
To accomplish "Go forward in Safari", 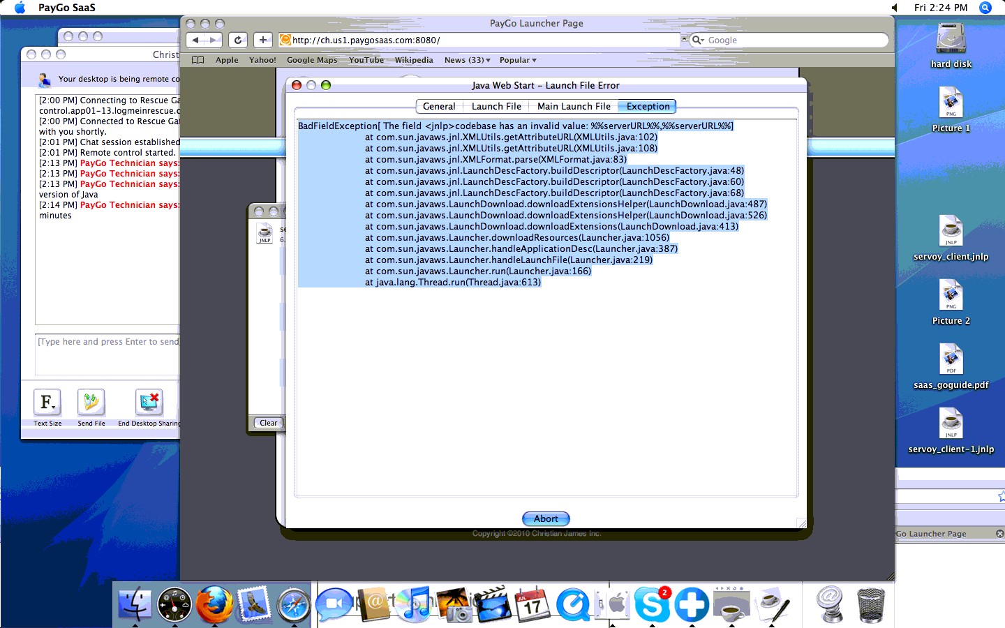I will (214, 40).
